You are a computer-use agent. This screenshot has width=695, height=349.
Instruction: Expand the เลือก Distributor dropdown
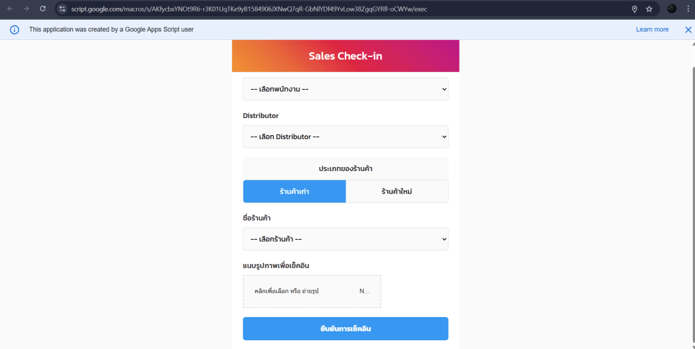(345, 136)
